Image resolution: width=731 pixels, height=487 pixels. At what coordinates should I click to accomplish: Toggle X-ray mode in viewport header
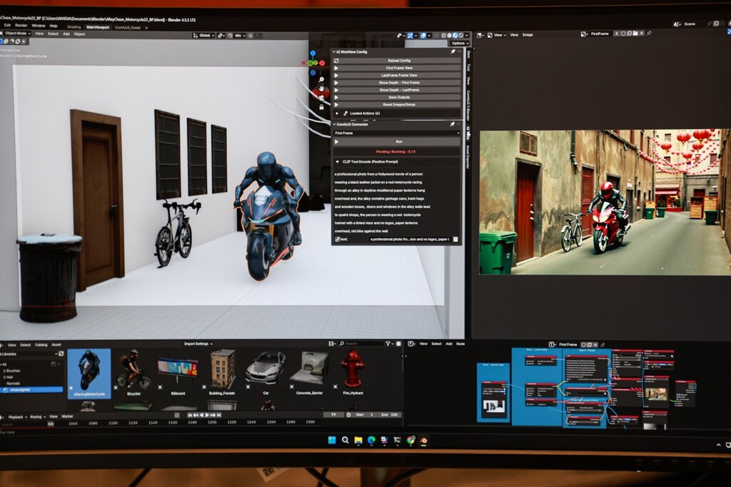436,36
